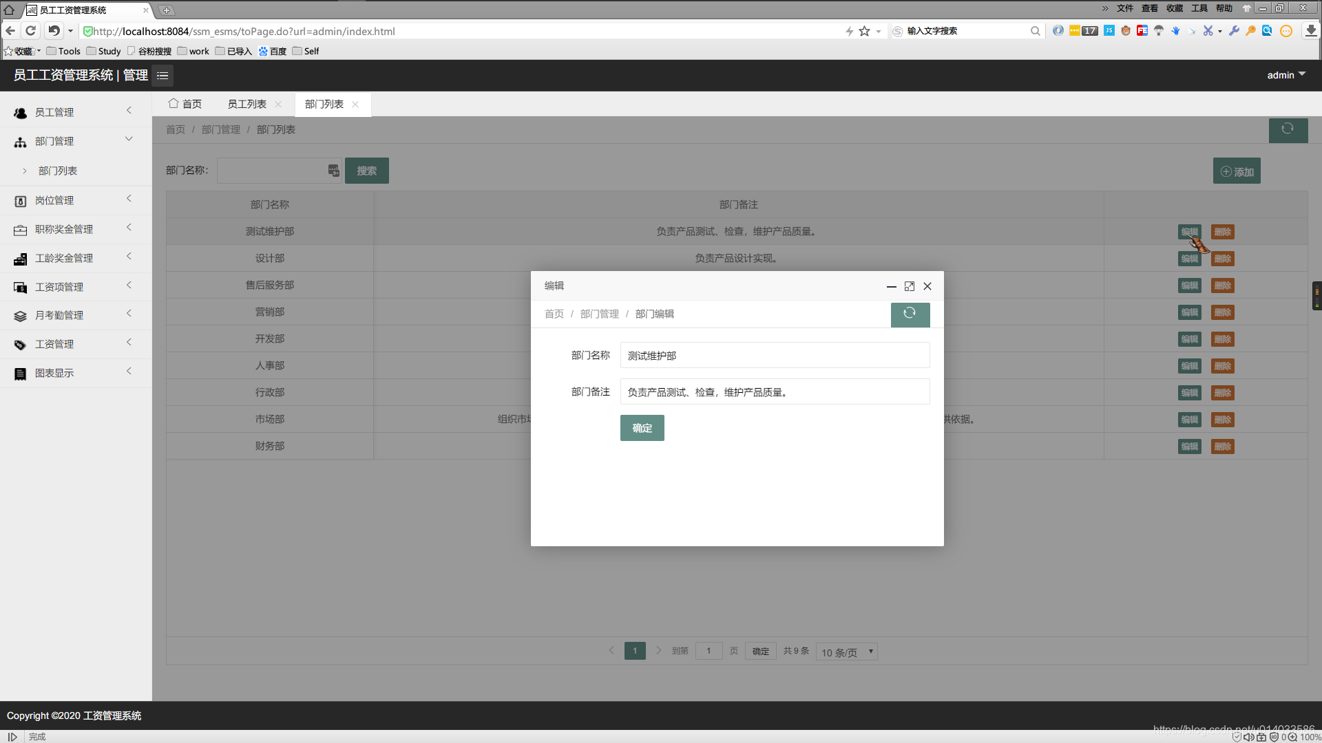The width and height of the screenshot is (1322, 743).
Task: Click the 部门名称 field in edit dialog
Action: pyautogui.click(x=775, y=355)
